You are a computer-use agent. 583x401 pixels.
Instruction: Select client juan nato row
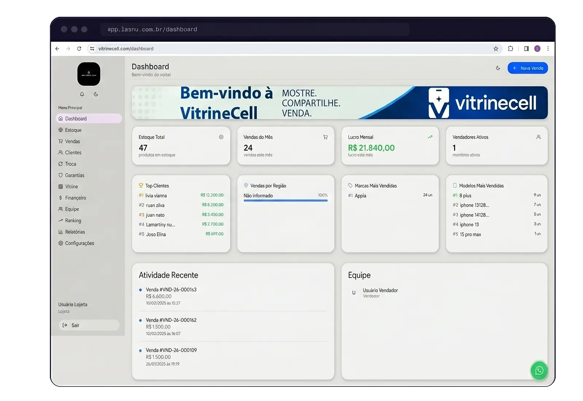click(x=181, y=215)
